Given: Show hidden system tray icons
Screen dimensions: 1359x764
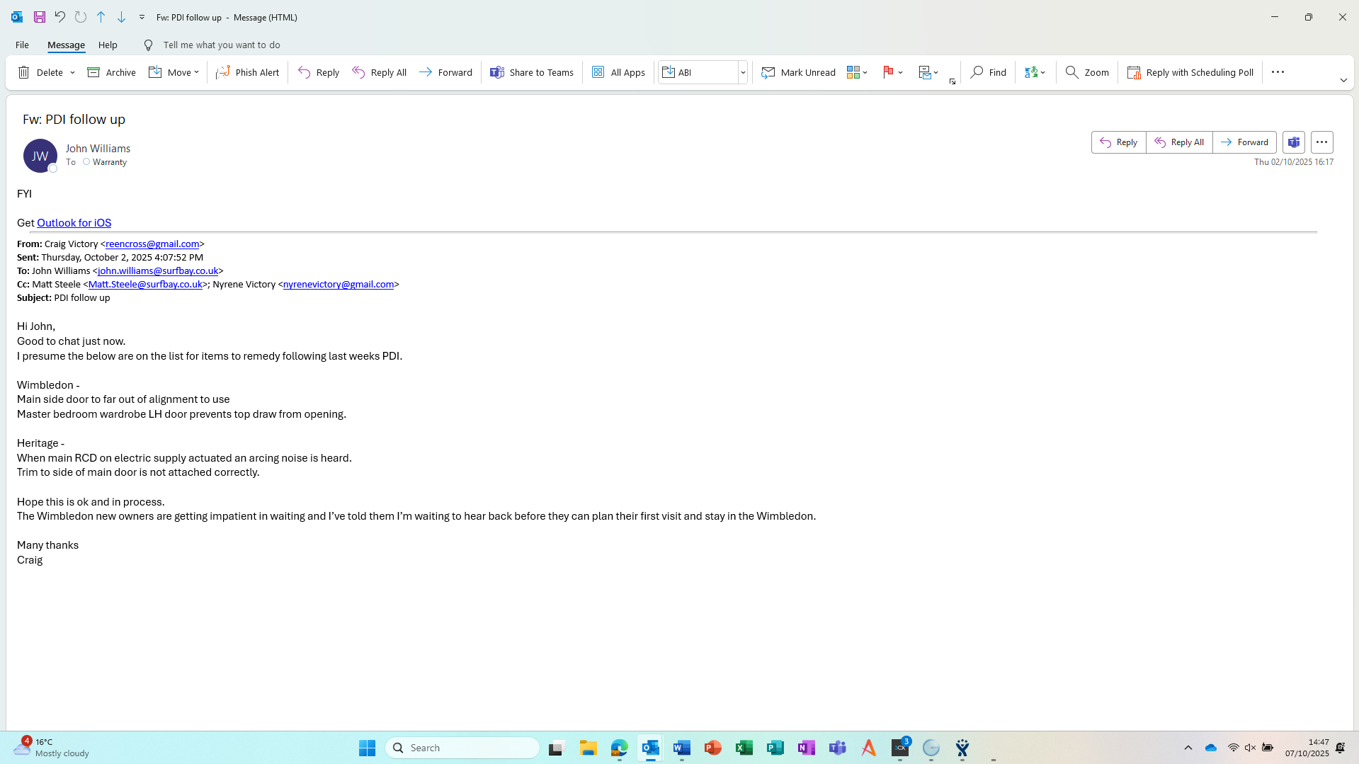Looking at the screenshot, I should [1188, 748].
